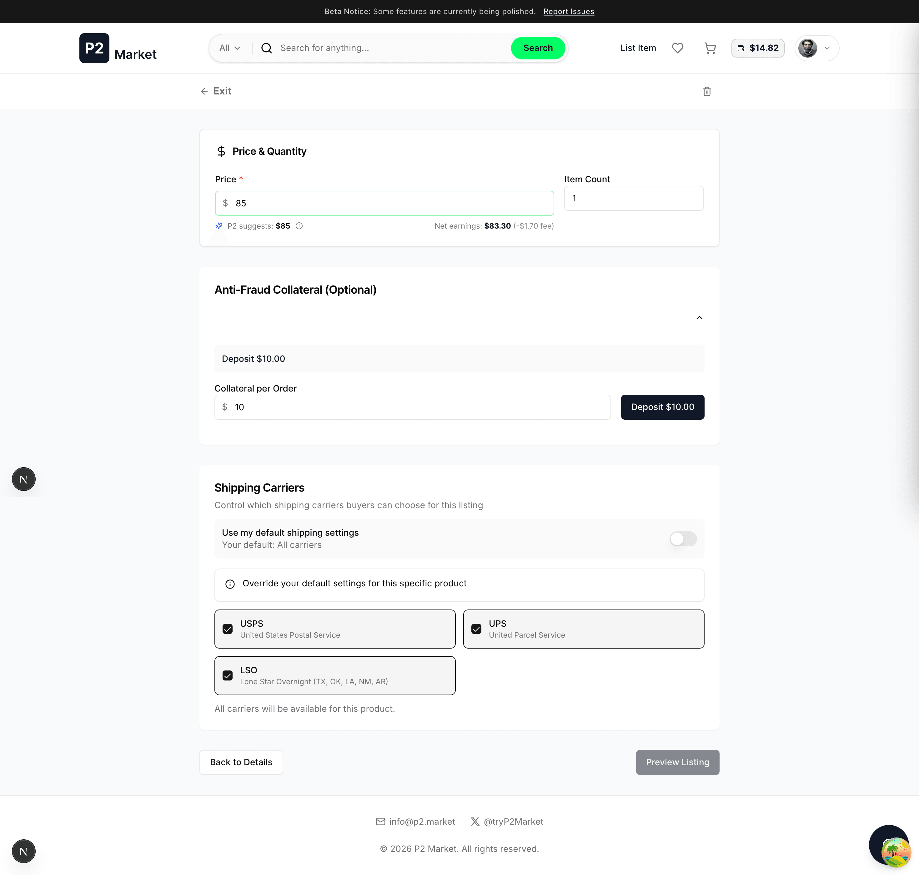
Task: Uncheck the UPS carrier checkbox
Action: coord(476,629)
